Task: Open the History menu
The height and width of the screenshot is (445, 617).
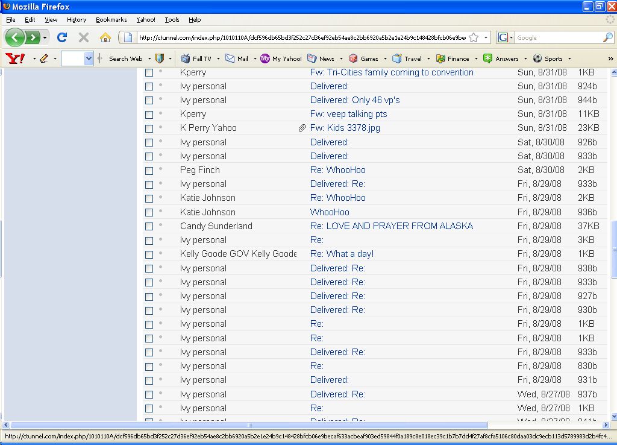Action: (77, 19)
